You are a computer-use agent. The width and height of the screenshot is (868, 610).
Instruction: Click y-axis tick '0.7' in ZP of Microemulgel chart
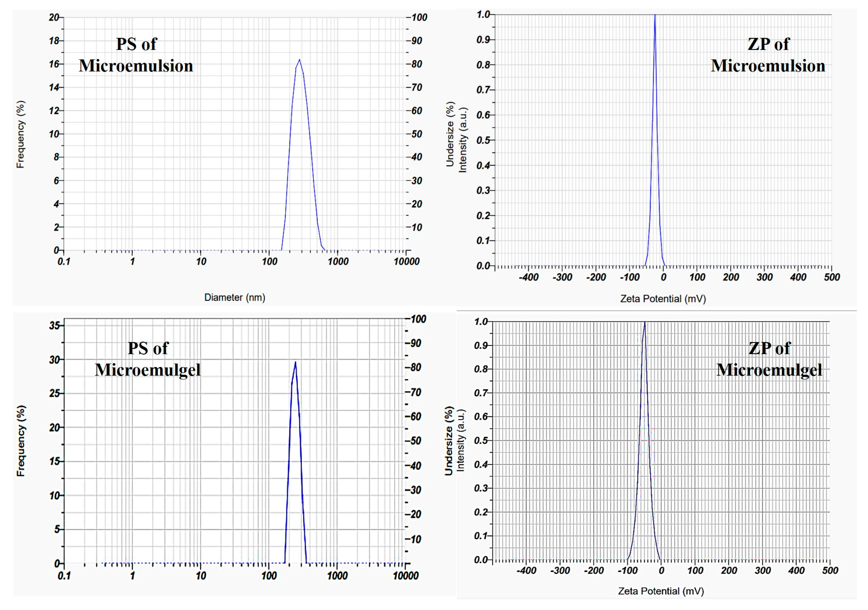(x=481, y=393)
